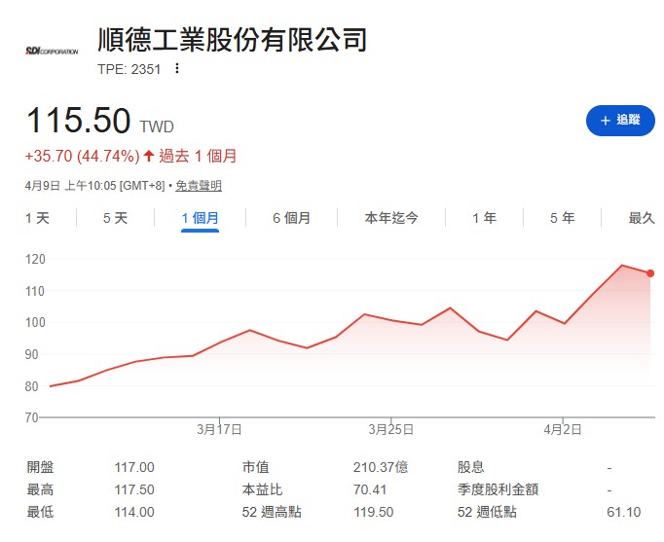Switch to the 6 個月 range tab
Screen dimensions: 664x542
point(291,218)
